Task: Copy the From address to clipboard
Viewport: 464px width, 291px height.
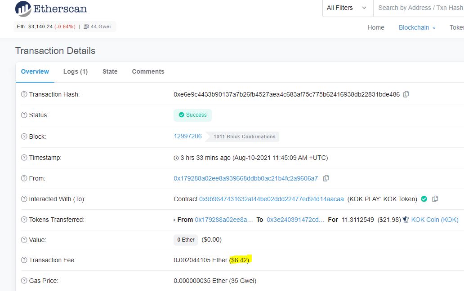Action: 326,178
